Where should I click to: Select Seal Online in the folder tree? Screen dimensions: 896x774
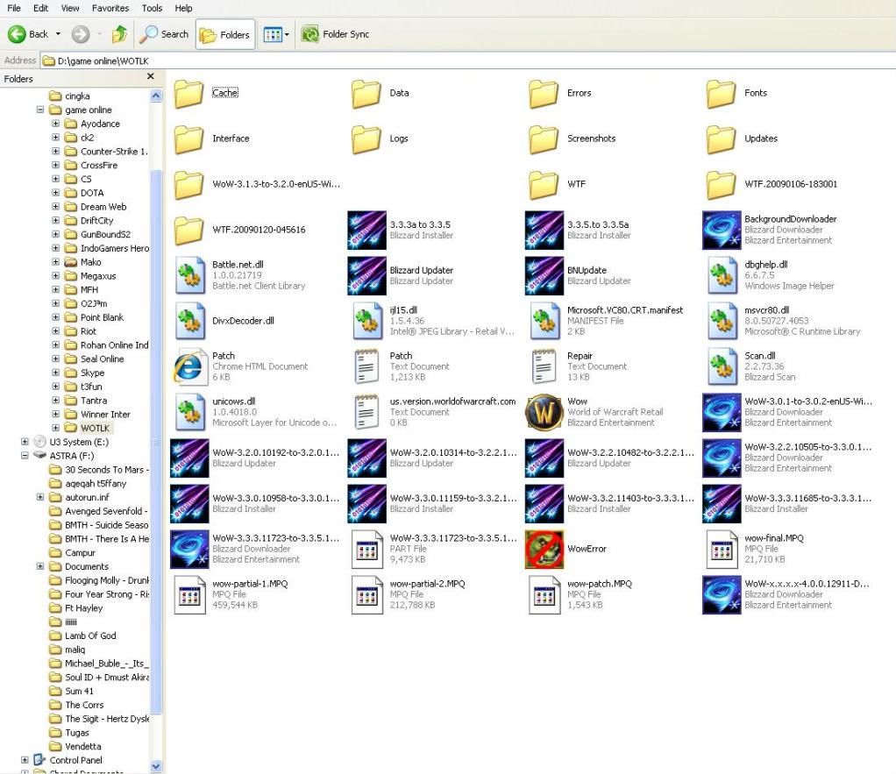tap(103, 359)
